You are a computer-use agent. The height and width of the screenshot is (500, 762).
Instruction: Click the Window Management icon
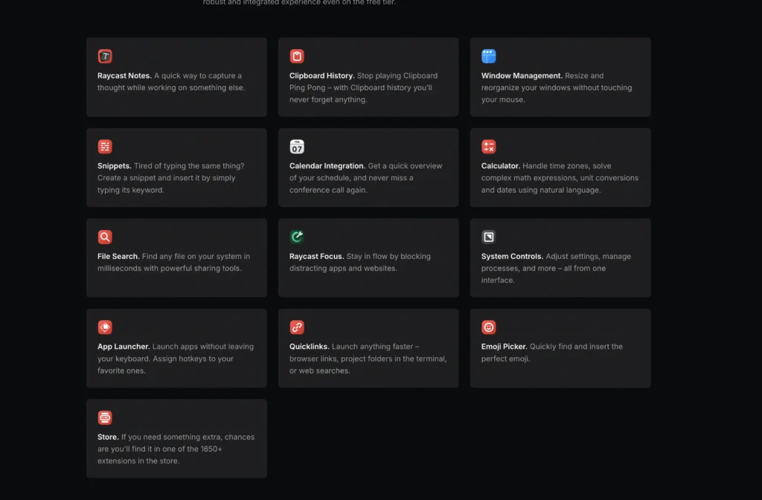[x=488, y=57]
